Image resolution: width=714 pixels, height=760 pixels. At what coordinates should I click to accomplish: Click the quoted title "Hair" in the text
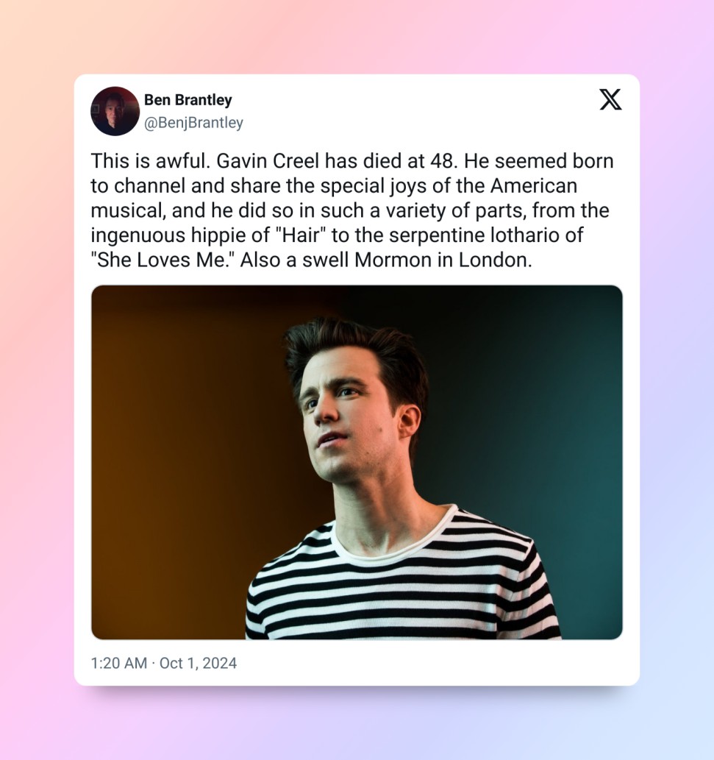click(300, 235)
